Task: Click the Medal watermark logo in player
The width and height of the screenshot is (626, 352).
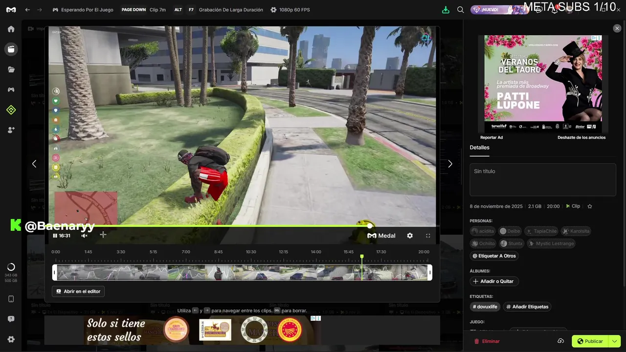Action: point(381,236)
